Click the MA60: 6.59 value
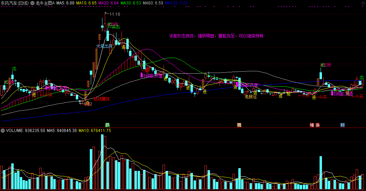The height and width of the screenshot is (191, 366). click(153, 3)
